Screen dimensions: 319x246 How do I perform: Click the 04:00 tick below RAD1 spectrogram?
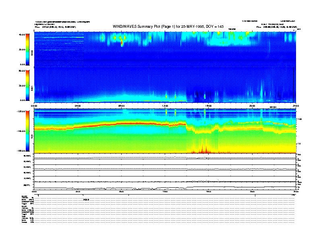pos(78,106)
